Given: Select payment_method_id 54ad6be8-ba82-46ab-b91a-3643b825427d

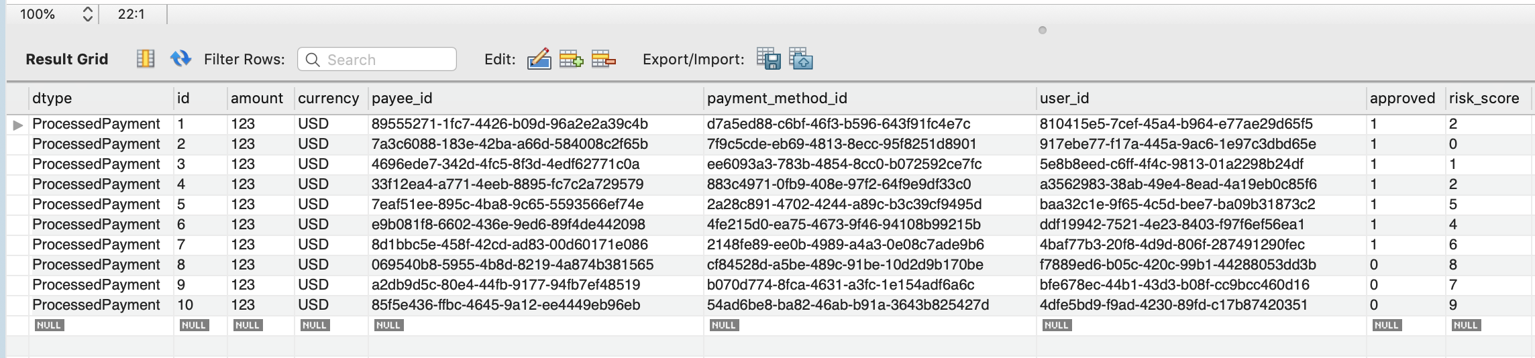Looking at the screenshot, I should (848, 305).
